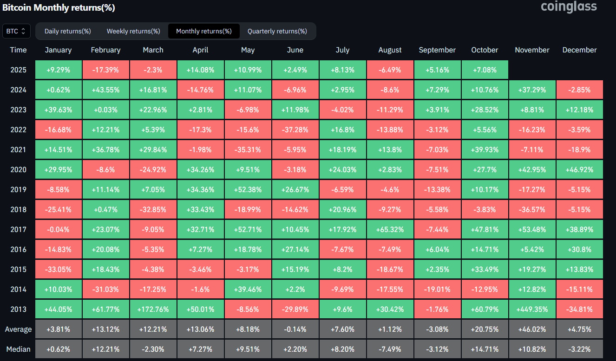
Task: Switch to Quarterly returns(%) tab
Action: pyautogui.click(x=277, y=31)
